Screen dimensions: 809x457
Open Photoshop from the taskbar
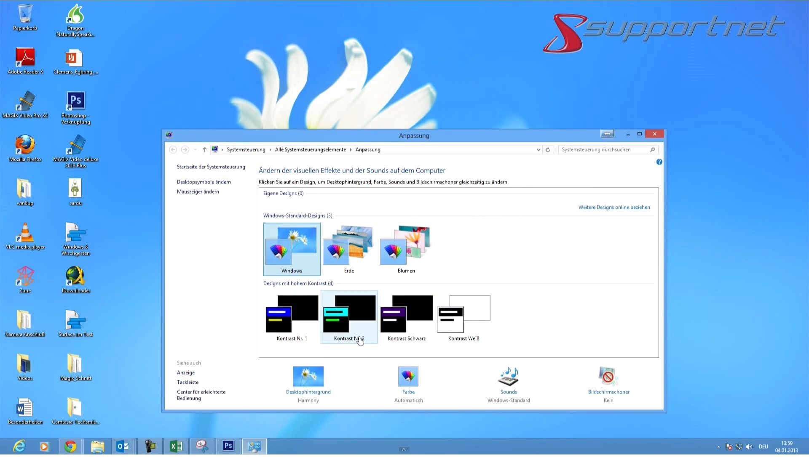coord(228,446)
